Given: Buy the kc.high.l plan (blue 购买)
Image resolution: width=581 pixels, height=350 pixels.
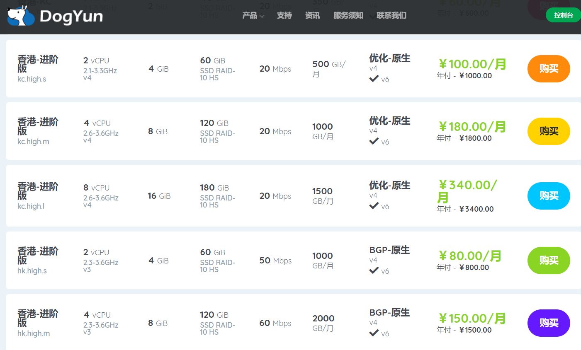Looking at the screenshot, I should pyautogui.click(x=549, y=196).
